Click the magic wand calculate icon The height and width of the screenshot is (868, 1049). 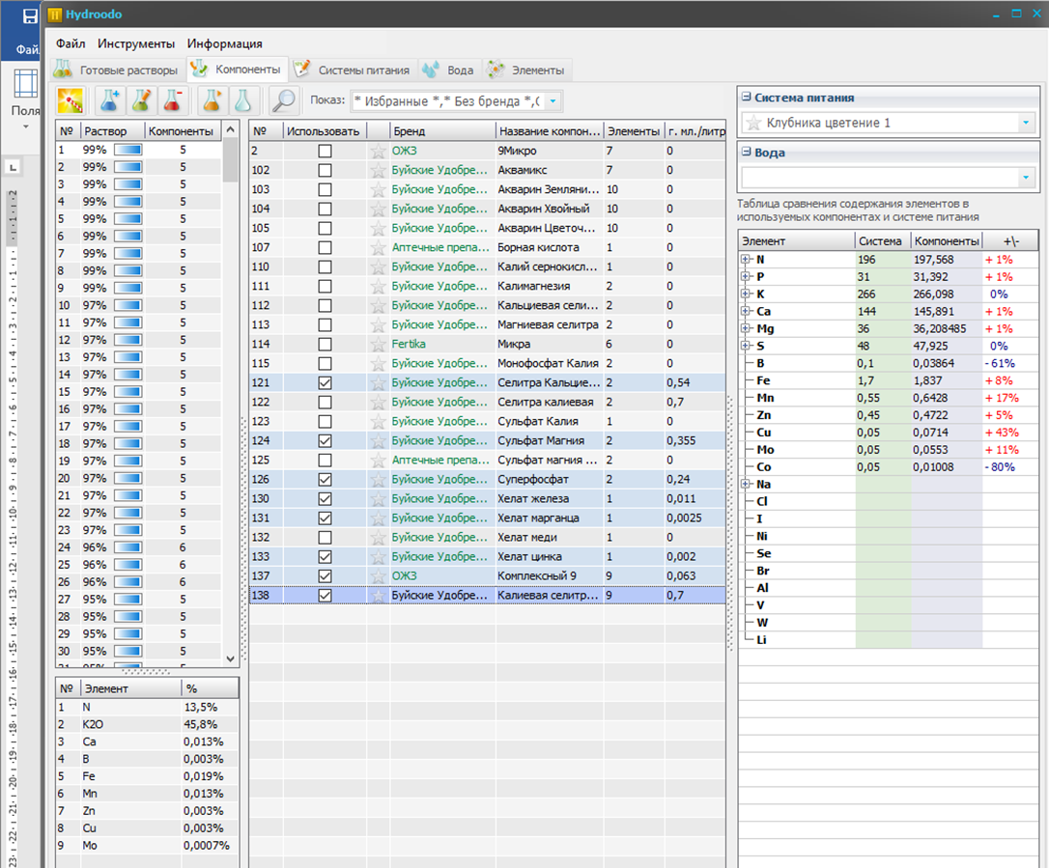pos(71,100)
